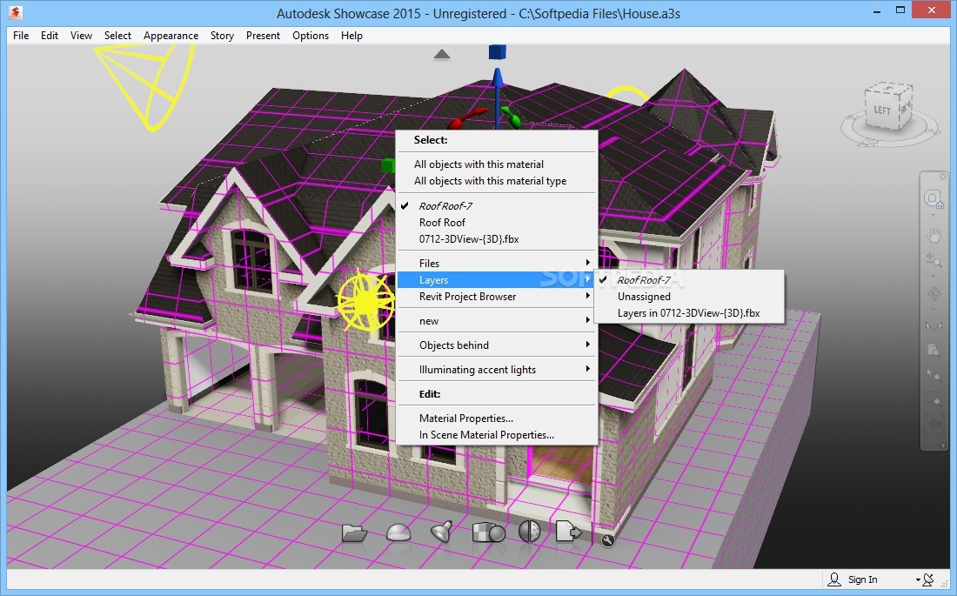Click the Showcase application icon in title bar

16,12
